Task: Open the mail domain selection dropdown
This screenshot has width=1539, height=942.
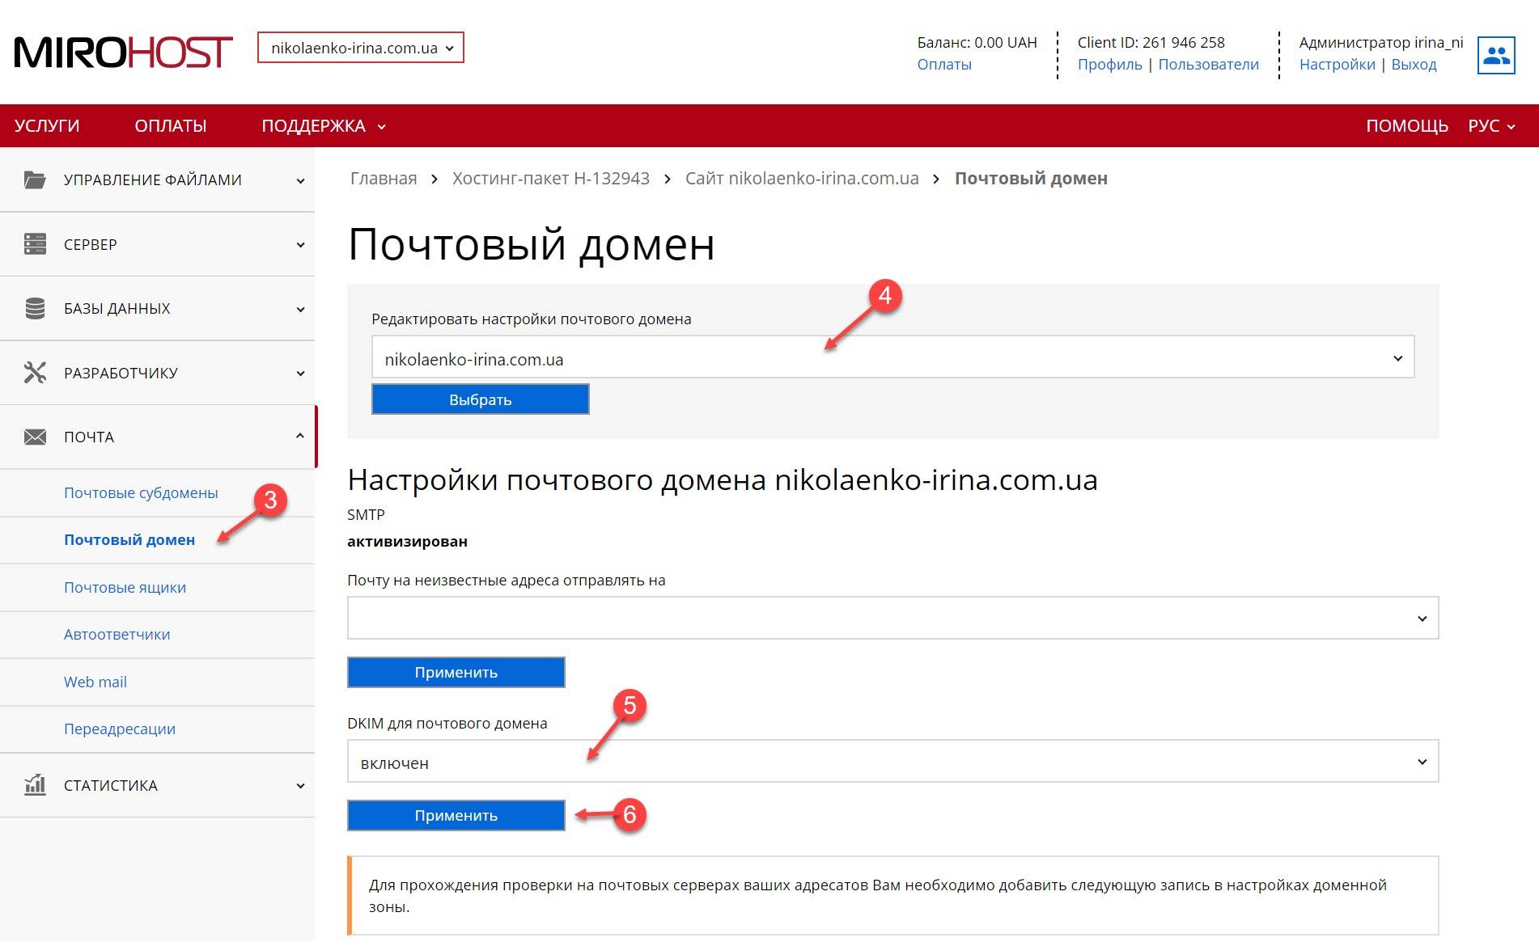Action: click(892, 357)
